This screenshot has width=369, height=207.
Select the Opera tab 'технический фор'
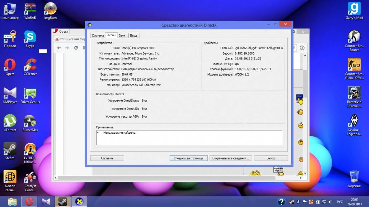click(70, 39)
